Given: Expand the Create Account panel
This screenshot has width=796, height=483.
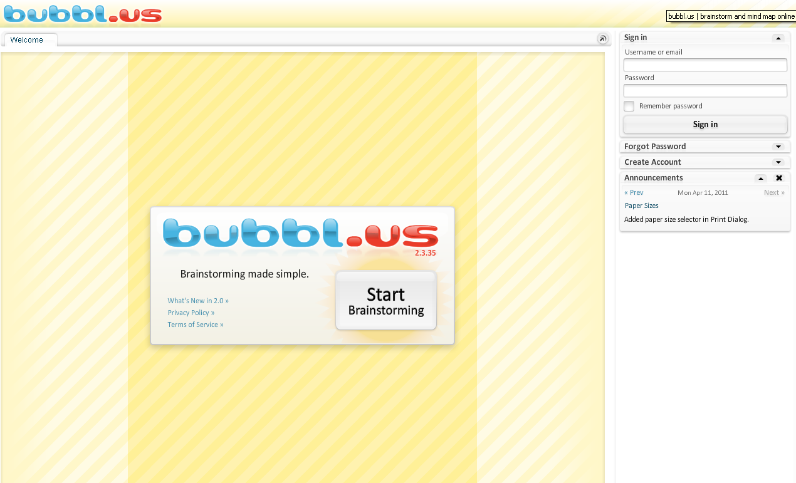Looking at the screenshot, I should pos(778,162).
